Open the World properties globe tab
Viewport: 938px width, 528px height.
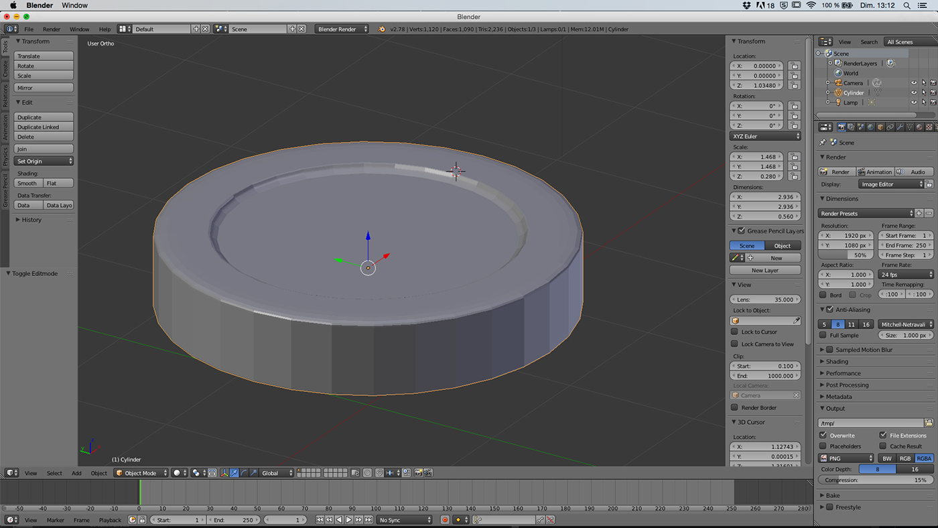870,127
